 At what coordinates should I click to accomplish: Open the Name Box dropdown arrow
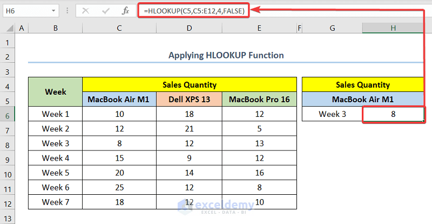(x=53, y=11)
